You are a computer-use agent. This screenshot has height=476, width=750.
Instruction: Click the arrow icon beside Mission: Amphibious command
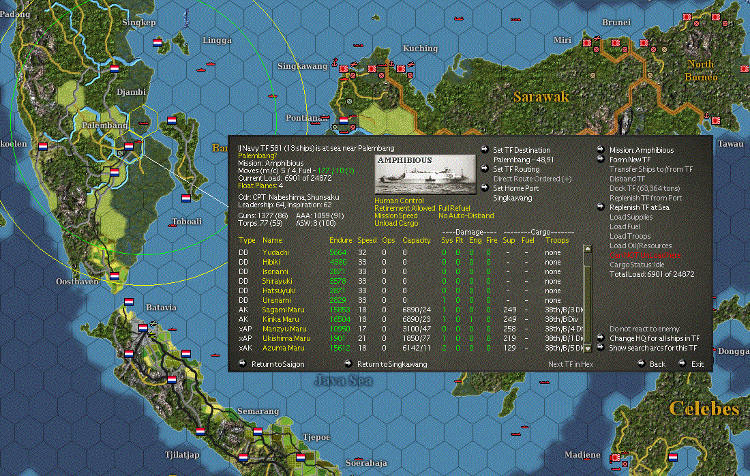pos(601,149)
